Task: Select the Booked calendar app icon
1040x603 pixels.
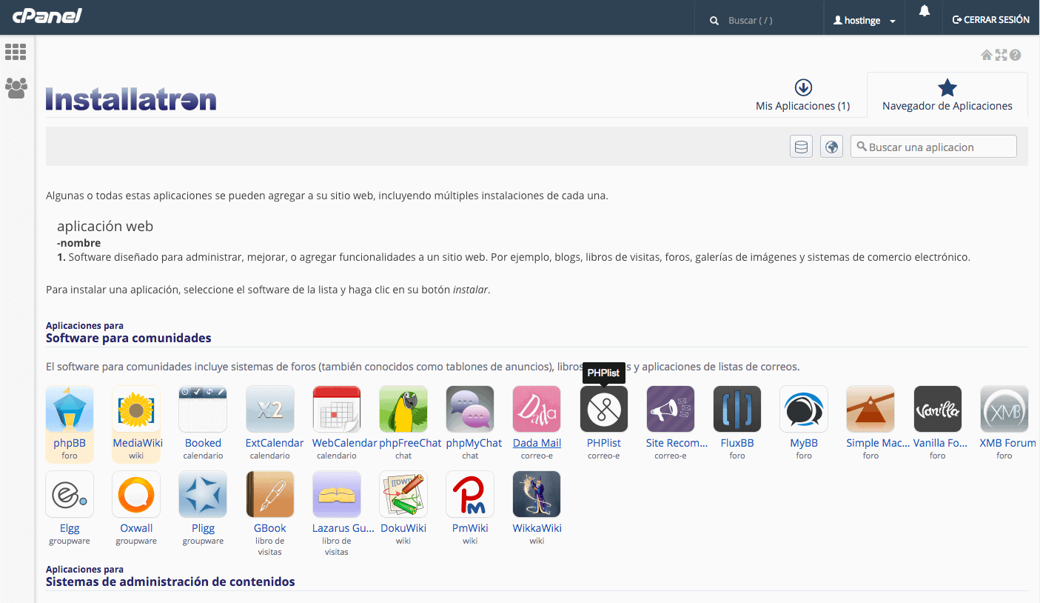Action: click(x=203, y=409)
